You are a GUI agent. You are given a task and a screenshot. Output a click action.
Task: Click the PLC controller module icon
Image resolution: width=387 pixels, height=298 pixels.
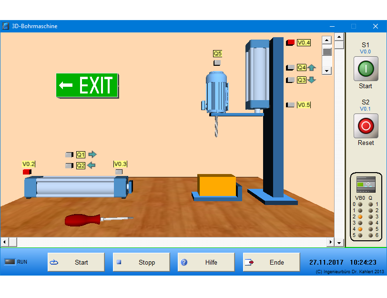click(366, 185)
